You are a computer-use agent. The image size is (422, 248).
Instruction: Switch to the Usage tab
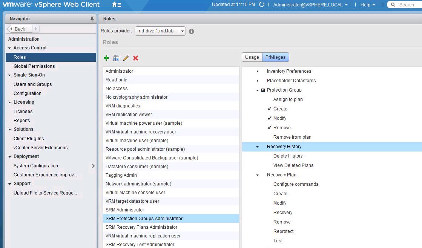coord(252,57)
